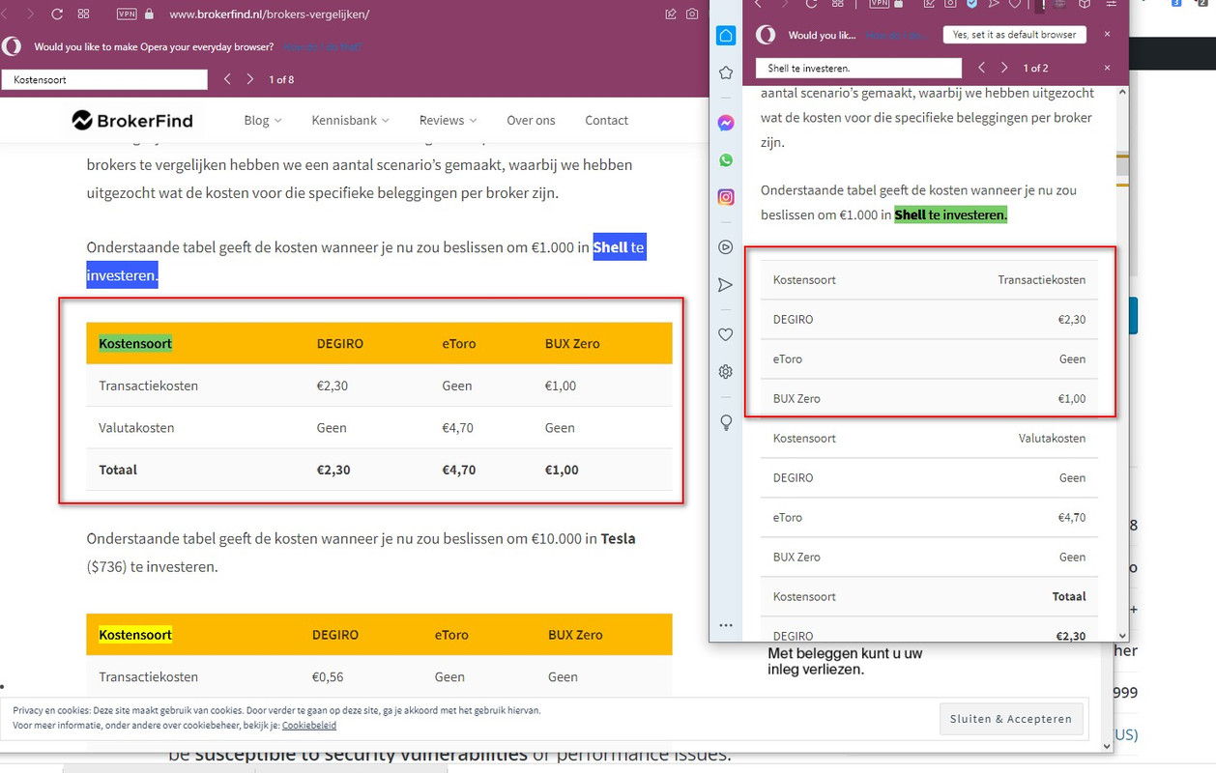1216x773 pixels.
Task: Go to next match of 'Shell te investeren.'
Action: point(1004,68)
